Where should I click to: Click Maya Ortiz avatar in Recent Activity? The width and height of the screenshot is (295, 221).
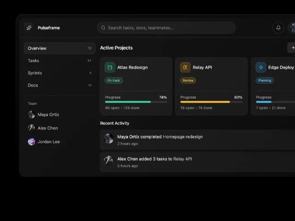coord(109,139)
